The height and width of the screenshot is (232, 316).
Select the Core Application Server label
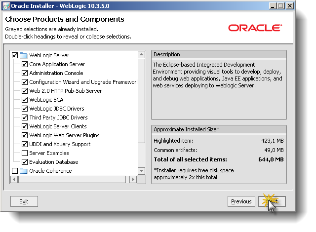(x=57, y=64)
